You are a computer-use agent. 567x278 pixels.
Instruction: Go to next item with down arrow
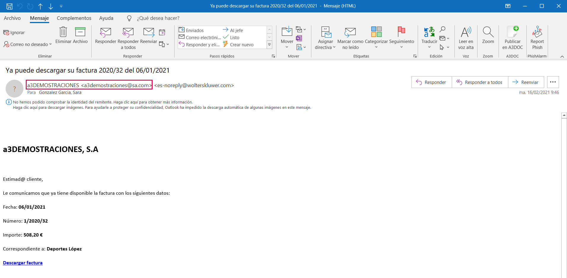(x=51, y=6)
